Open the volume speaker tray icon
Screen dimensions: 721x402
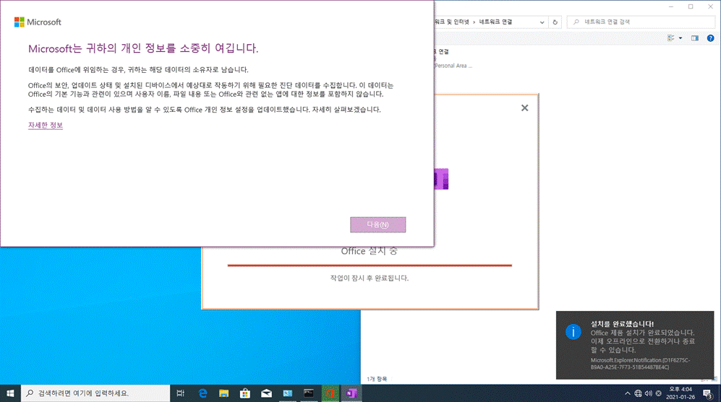click(x=649, y=393)
